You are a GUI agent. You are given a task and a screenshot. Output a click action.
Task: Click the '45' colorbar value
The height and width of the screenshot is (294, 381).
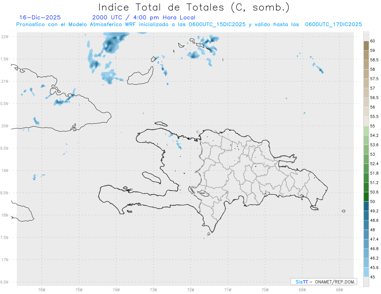tap(373, 277)
